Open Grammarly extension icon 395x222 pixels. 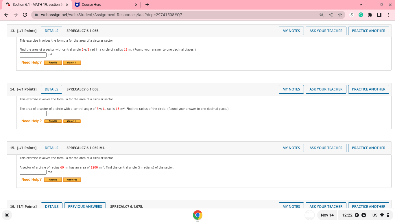[361, 15]
